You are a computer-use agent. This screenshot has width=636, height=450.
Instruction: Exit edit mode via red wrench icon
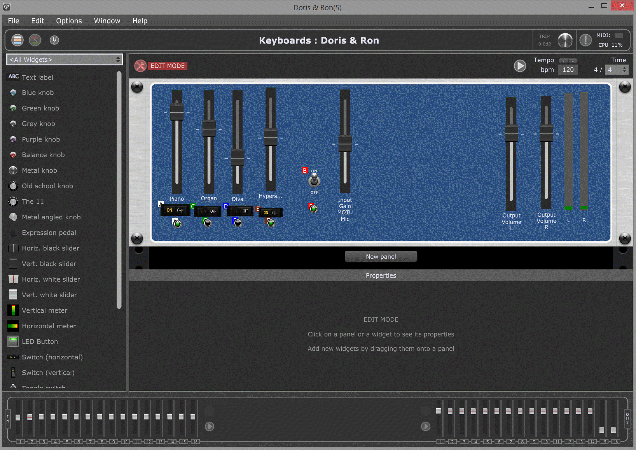pyautogui.click(x=140, y=66)
